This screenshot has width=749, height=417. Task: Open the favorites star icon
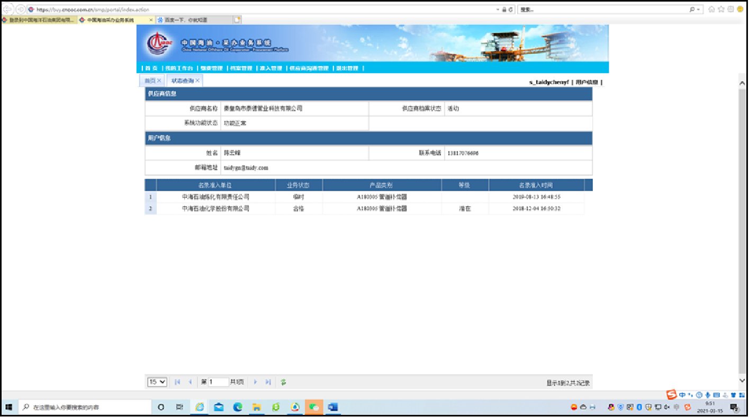[x=721, y=10]
